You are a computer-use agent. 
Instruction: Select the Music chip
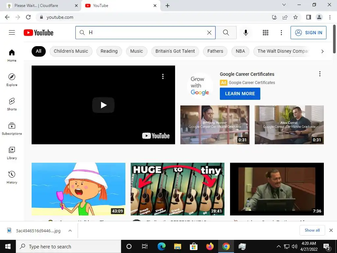coord(137,51)
